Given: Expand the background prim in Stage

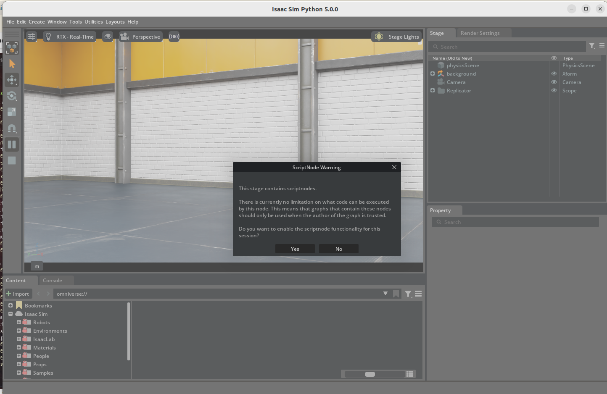Looking at the screenshot, I should [x=433, y=74].
